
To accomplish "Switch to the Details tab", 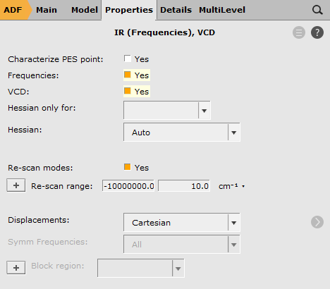I will pos(176,10).
